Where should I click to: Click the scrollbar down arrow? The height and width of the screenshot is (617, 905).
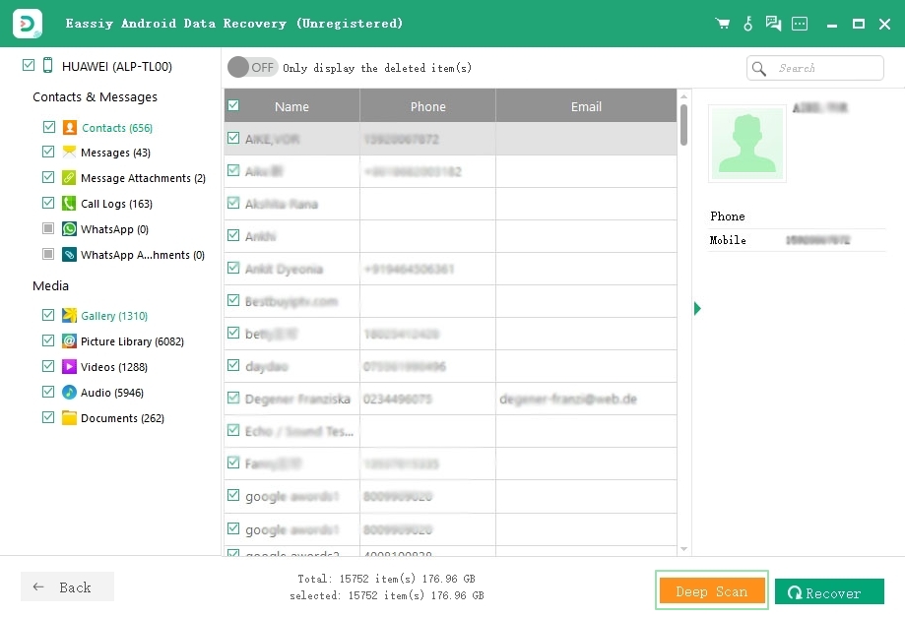(x=684, y=549)
